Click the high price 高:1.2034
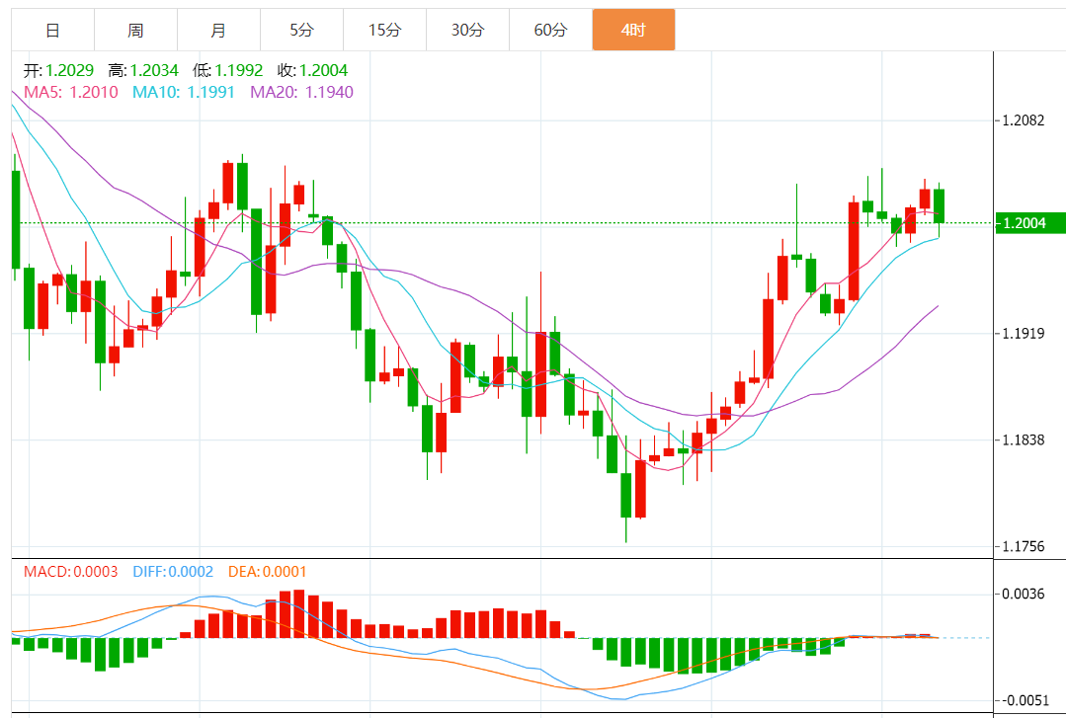The height and width of the screenshot is (718, 1066). (x=143, y=70)
